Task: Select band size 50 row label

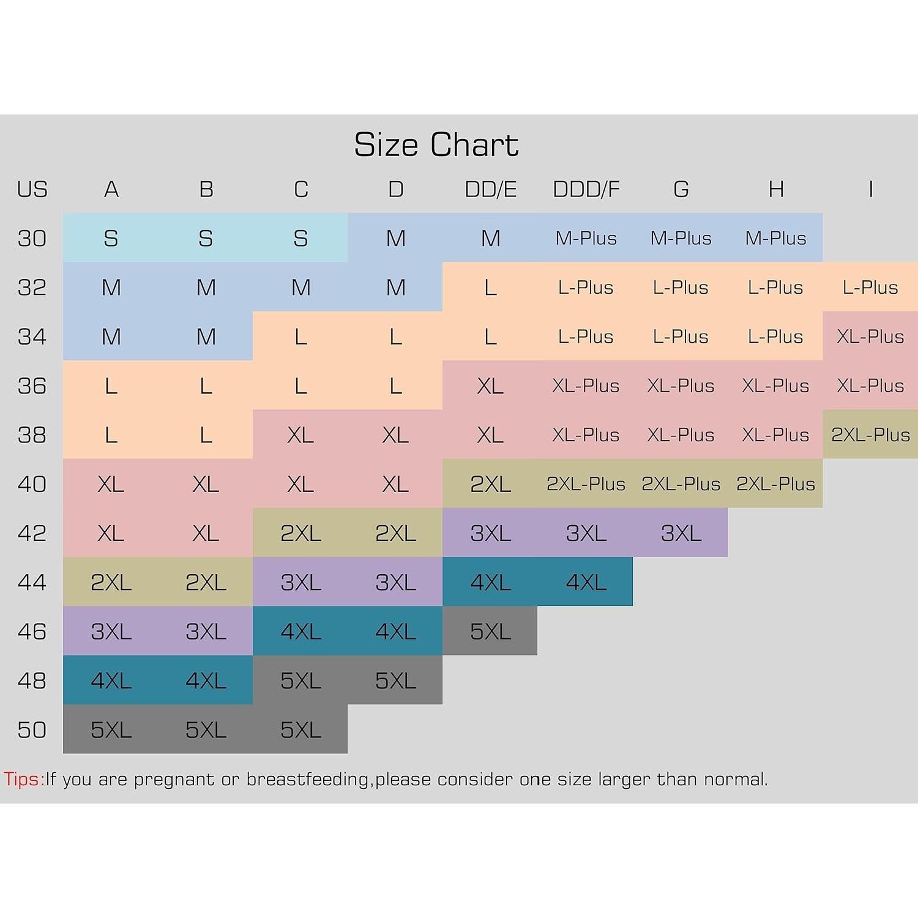Action: tap(32, 730)
